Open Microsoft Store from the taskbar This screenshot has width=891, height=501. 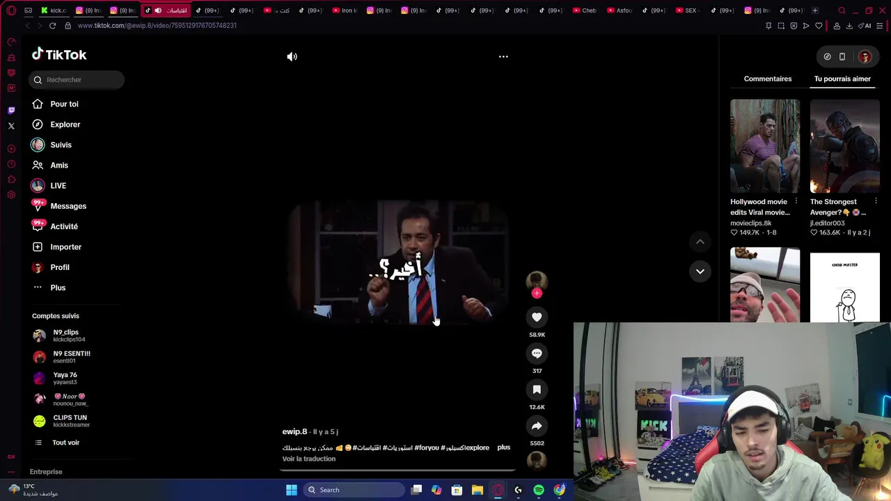(457, 490)
